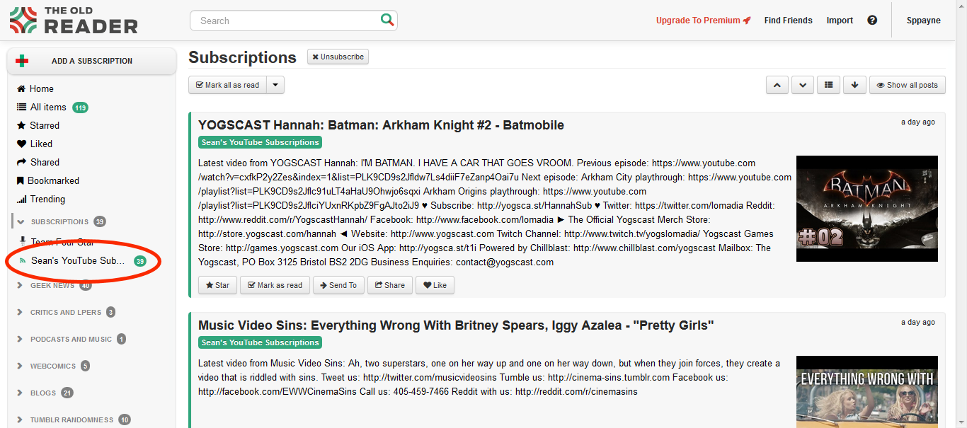967x428 pixels.
Task: Expand the Blogs folder
Action: [x=20, y=393]
